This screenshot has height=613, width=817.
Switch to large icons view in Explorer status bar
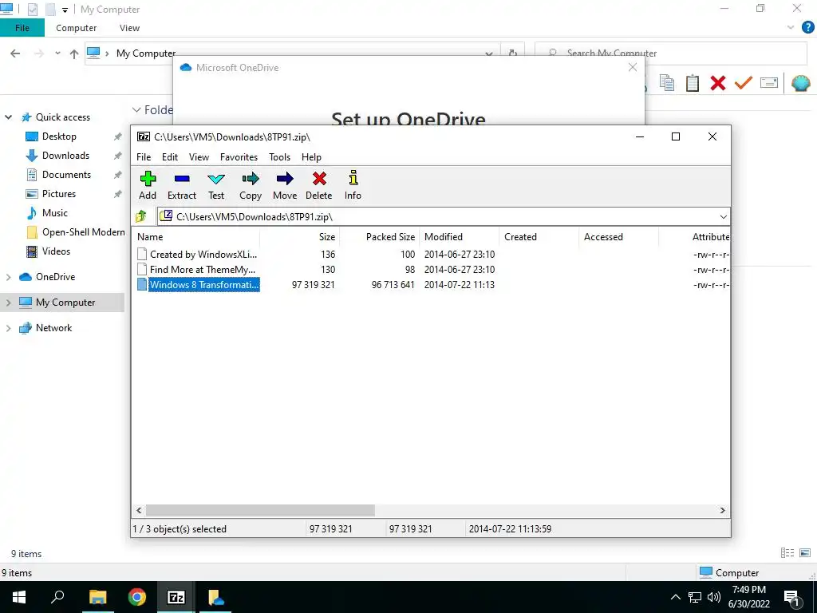(x=805, y=553)
